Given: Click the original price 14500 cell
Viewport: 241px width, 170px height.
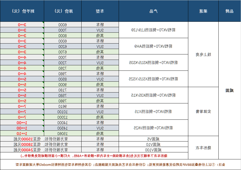Looking at the screenshot, I should point(63,128).
